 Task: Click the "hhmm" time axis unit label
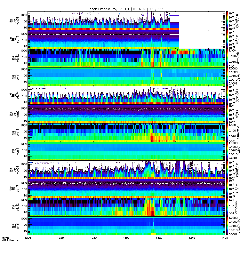coord(5,238)
